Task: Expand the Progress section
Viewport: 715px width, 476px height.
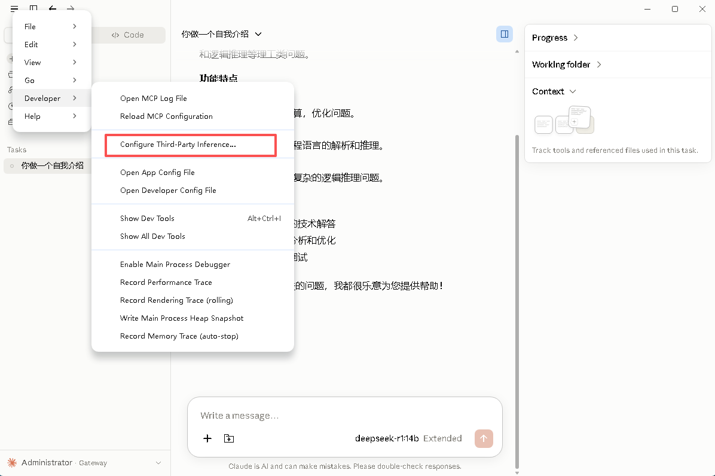Action: 555,38
